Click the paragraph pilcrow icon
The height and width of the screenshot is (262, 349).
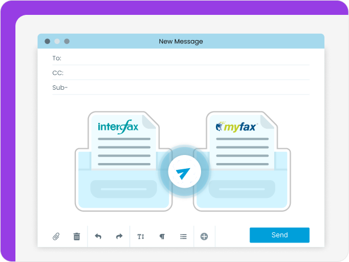pos(162,236)
